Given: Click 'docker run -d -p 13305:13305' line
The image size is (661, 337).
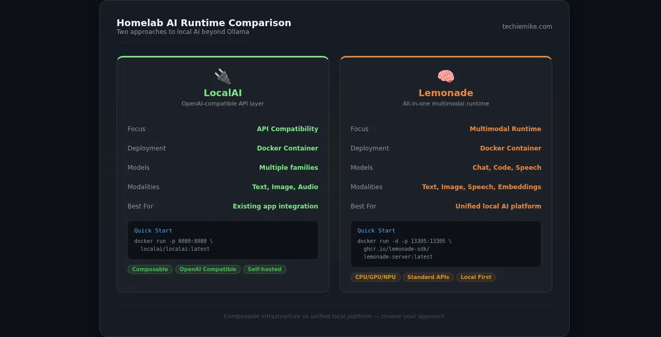Looking at the screenshot, I should (x=404, y=241).
